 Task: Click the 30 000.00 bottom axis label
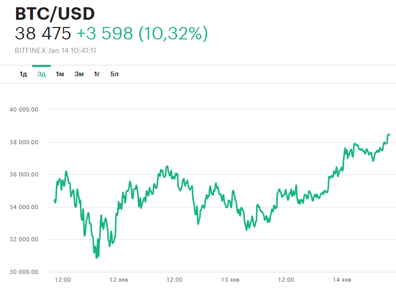click(25, 272)
